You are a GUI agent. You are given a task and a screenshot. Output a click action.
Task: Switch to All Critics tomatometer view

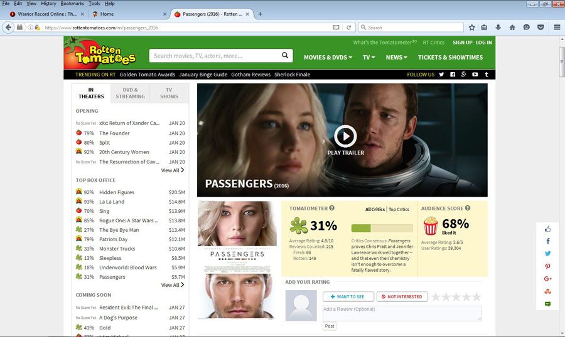pos(375,209)
